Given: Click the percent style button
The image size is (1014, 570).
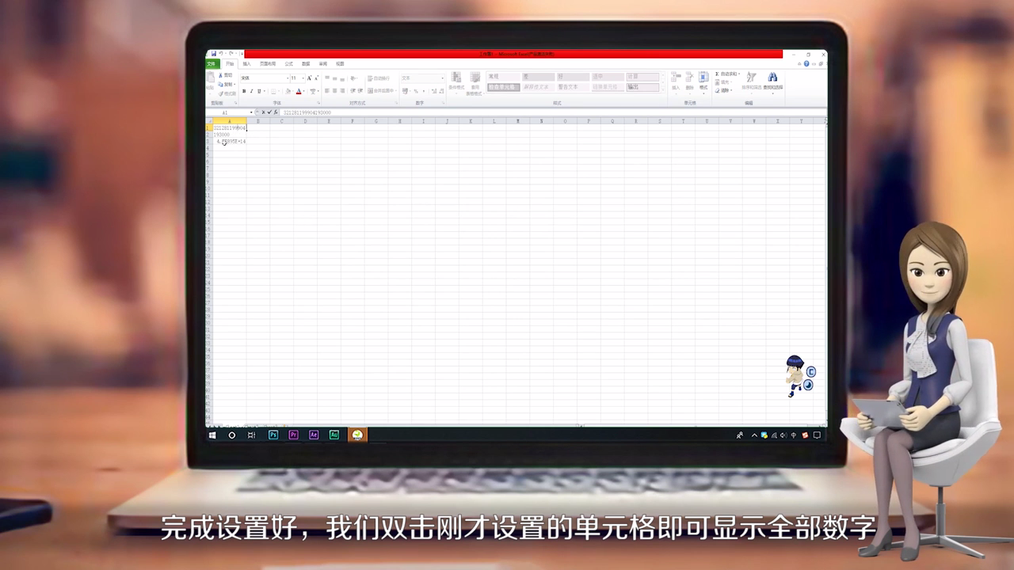Looking at the screenshot, I should 416,91.
